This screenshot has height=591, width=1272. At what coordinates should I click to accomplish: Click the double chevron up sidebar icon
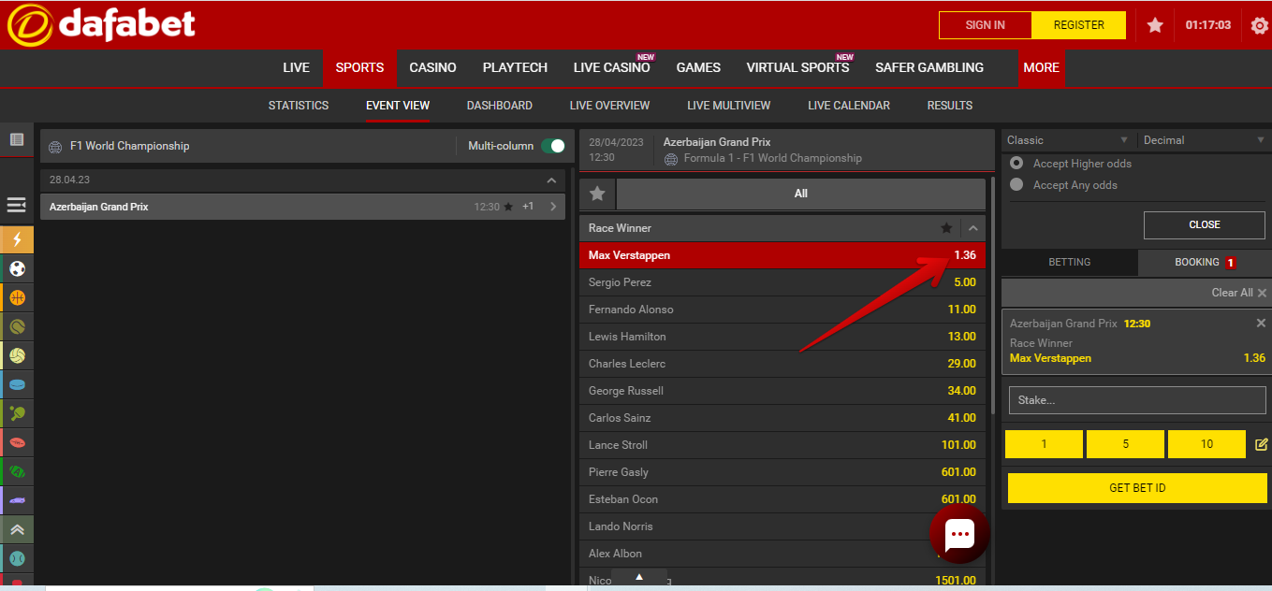pos(17,529)
